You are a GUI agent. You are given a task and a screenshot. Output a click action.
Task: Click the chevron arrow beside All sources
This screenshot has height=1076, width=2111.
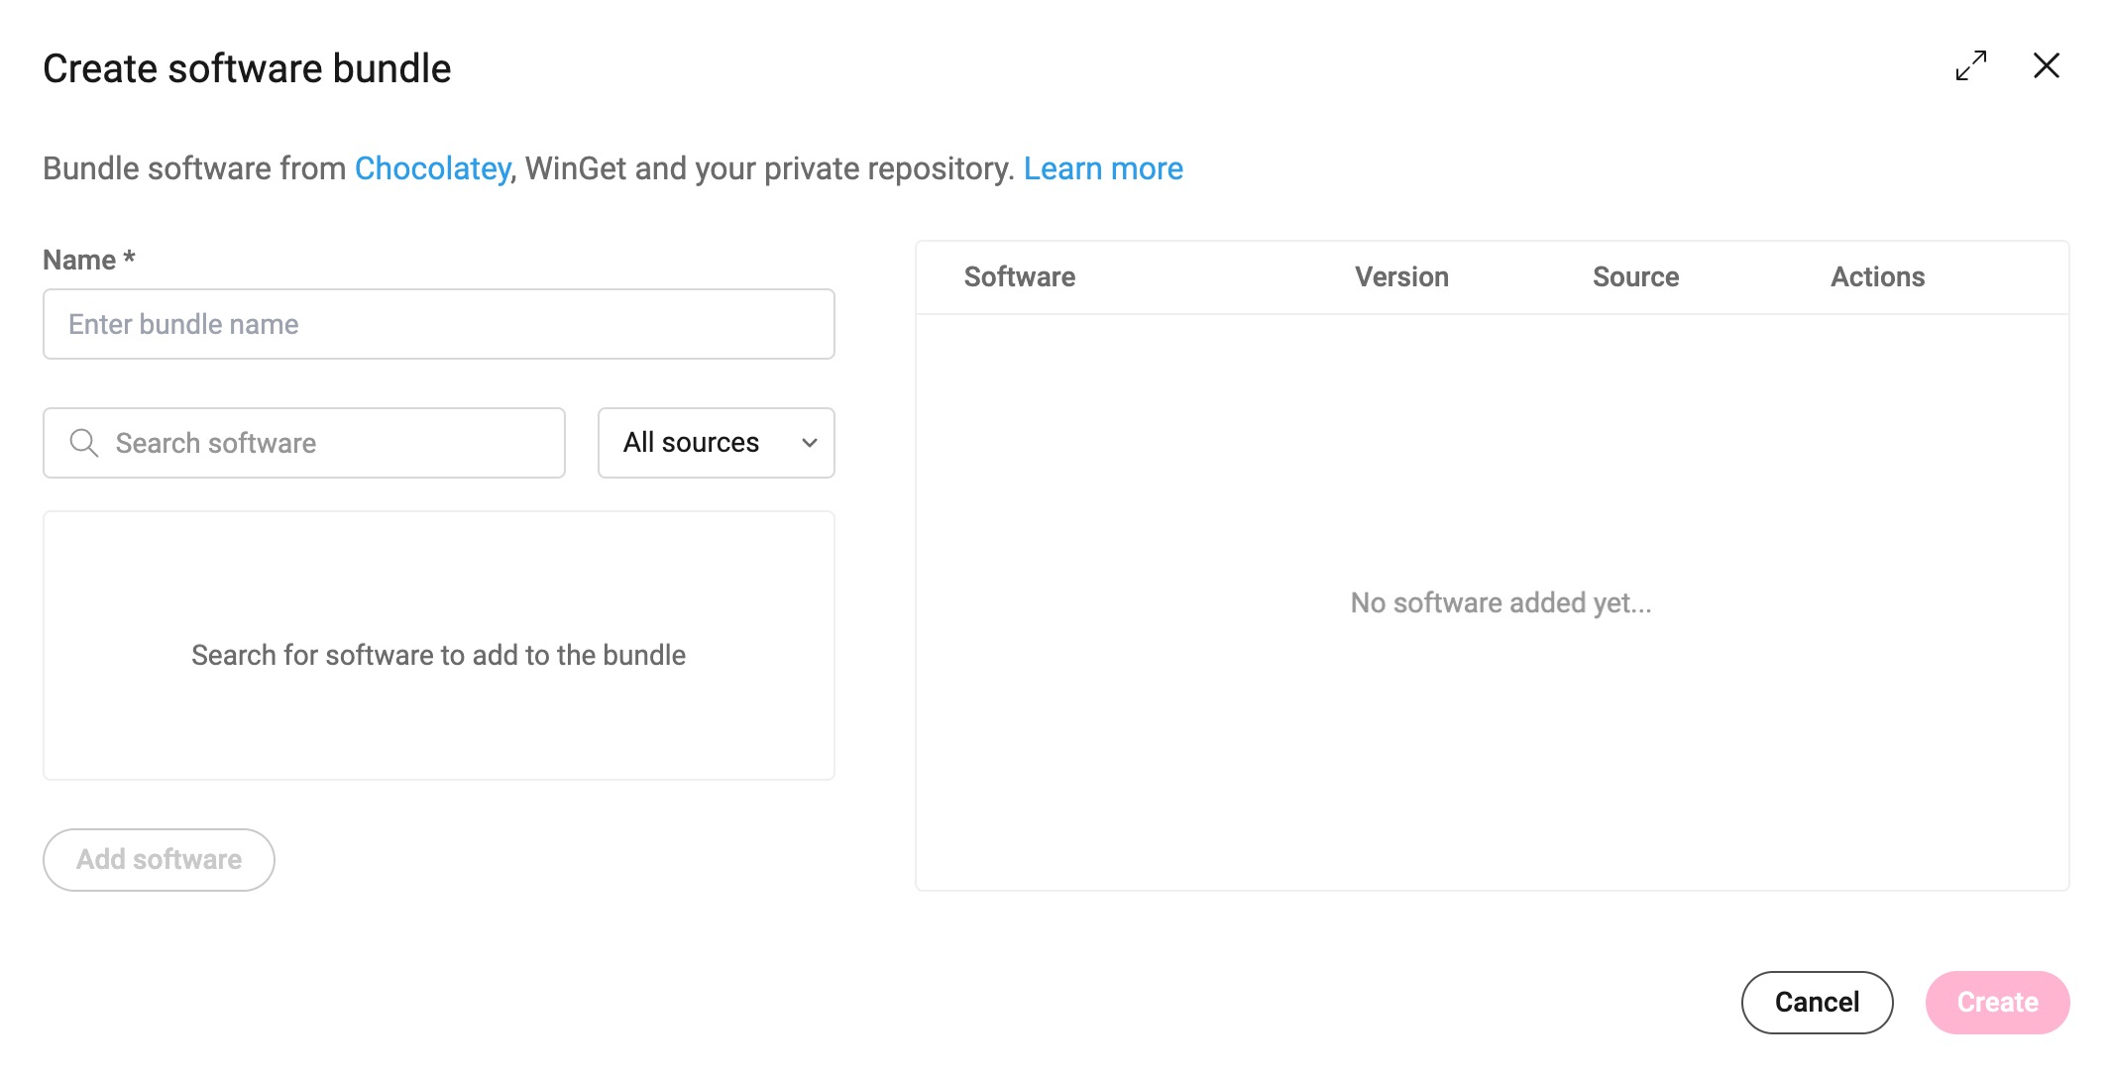tap(810, 443)
